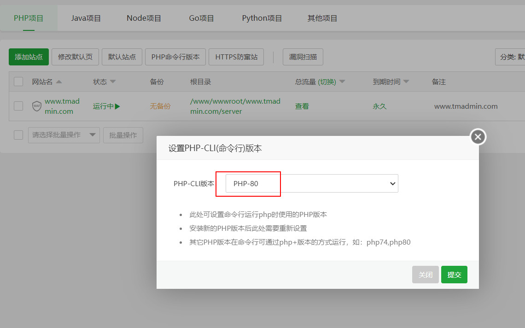Open the category filter dropdown
This screenshot has height=328, width=525.
click(511, 57)
